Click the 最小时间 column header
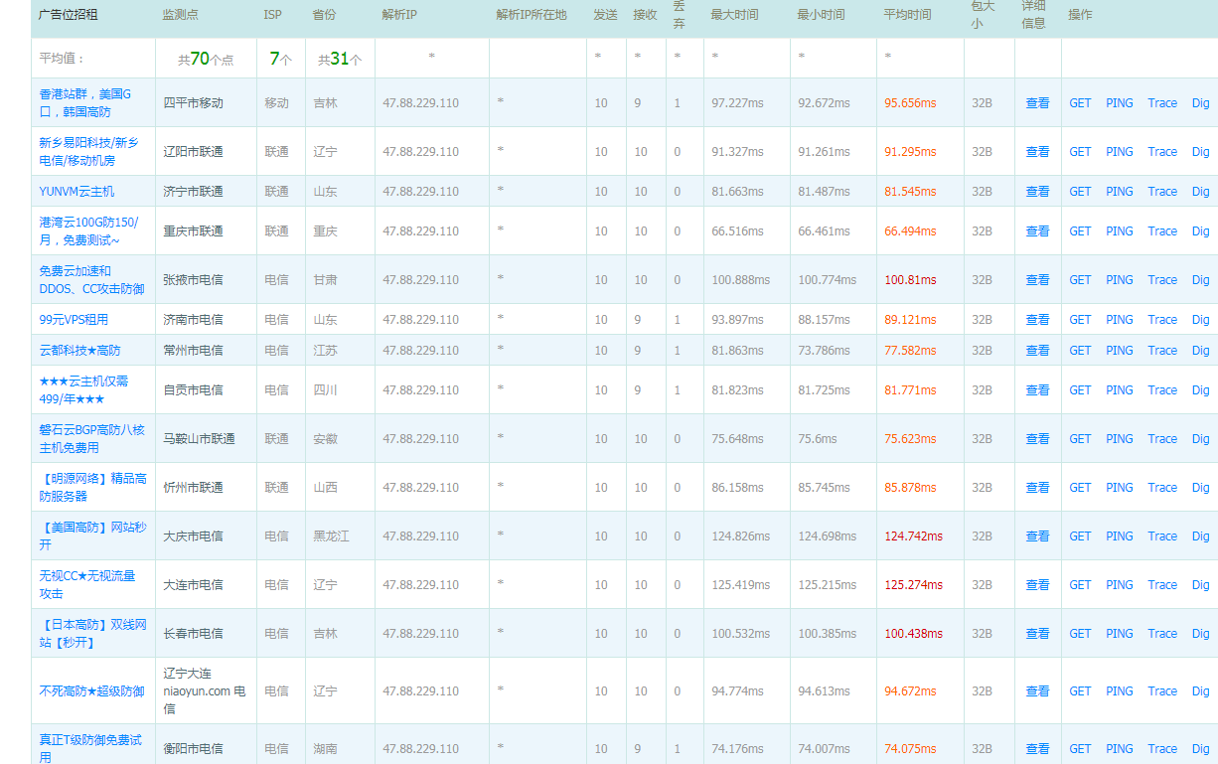 click(822, 15)
